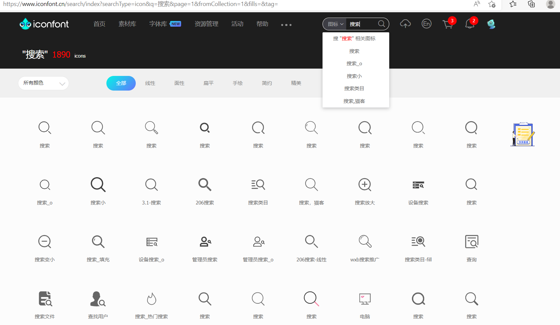The width and height of the screenshot is (560, 325).
Task: Open the 素材库 menu
Action: click(x=127, y=24)
